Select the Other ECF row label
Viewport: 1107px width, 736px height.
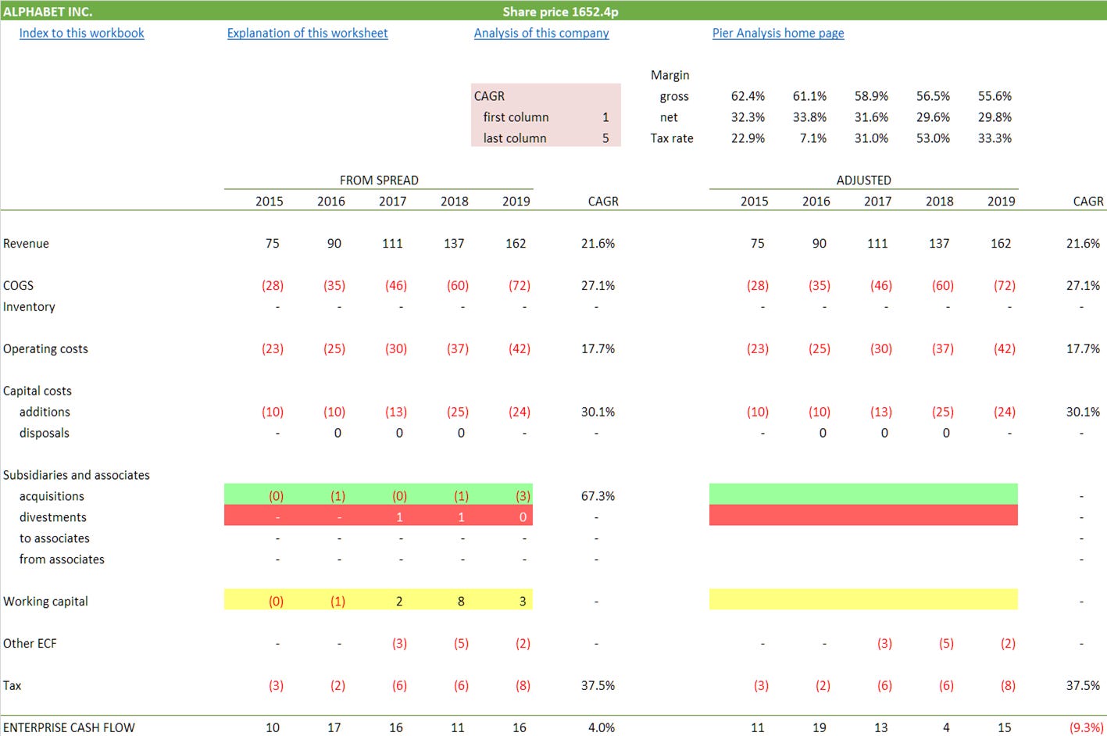tap(30, 644)
